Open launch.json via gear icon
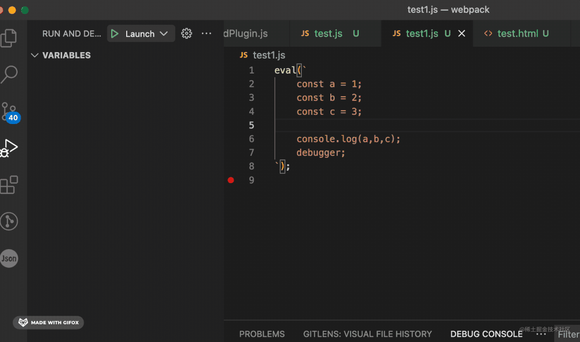The width and height of the screenshot is (580, 342). click(186, 34)
